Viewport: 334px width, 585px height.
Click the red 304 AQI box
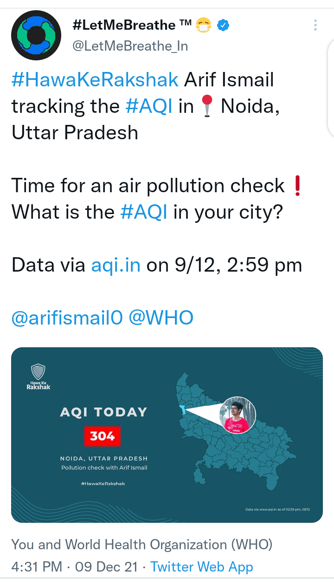click(x=102, y=435)
